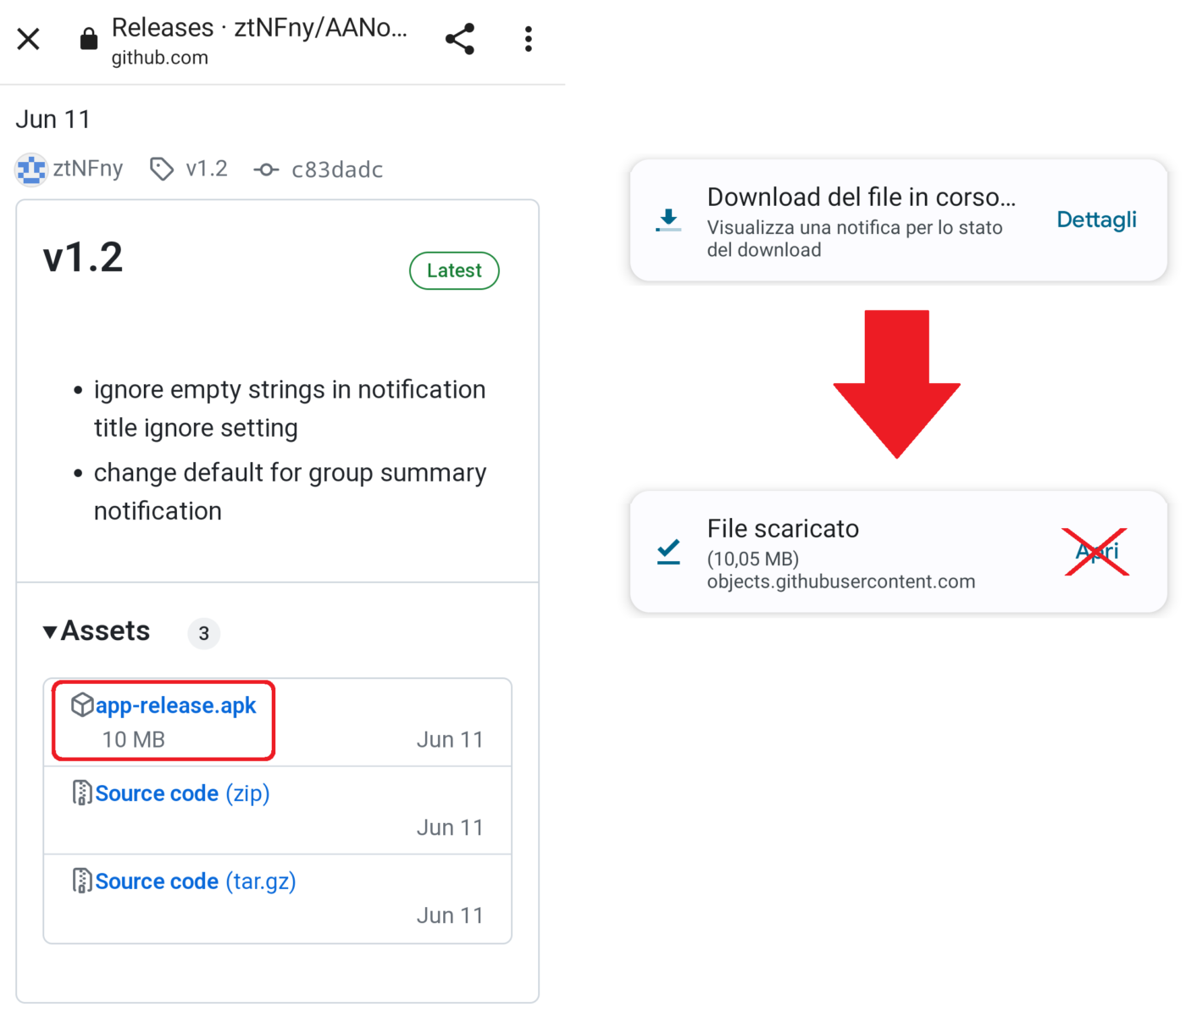Tap Dettagli on download notification

(x=1096, y=220)
